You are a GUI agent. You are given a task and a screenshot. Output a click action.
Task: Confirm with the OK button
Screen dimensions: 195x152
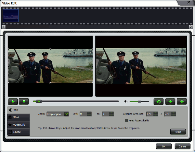[x=164, y=146]
